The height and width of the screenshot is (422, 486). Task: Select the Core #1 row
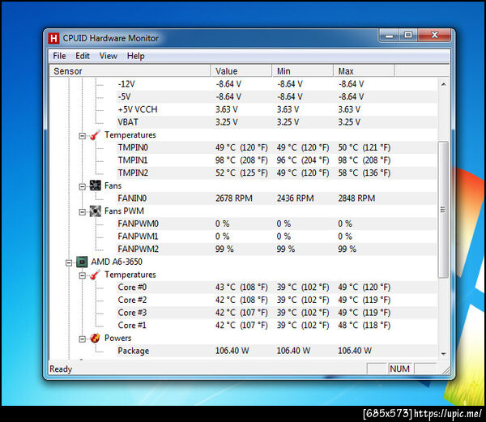tap(277, 326)
